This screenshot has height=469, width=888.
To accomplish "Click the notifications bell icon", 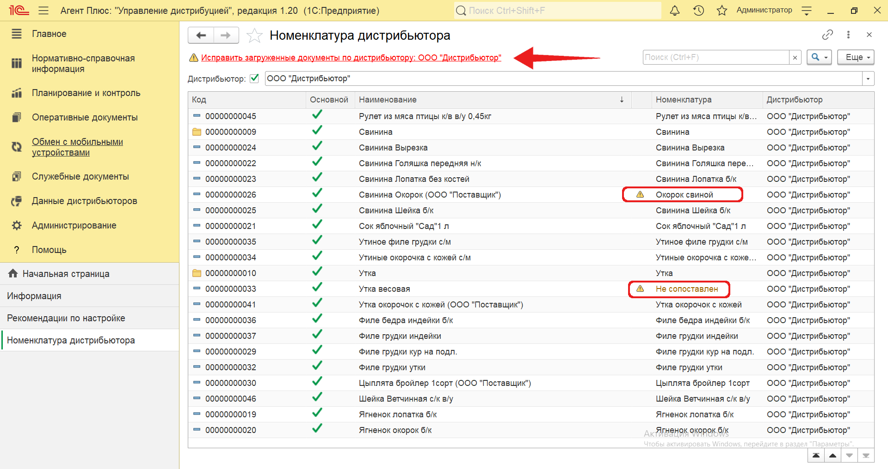I will pyautogui.click(x=675, y=10).
